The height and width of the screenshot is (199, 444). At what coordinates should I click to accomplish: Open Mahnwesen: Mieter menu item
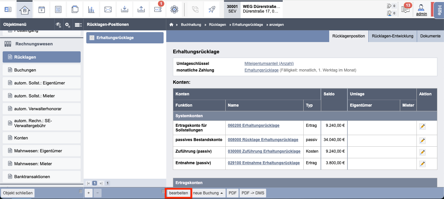tap(41, 164)
